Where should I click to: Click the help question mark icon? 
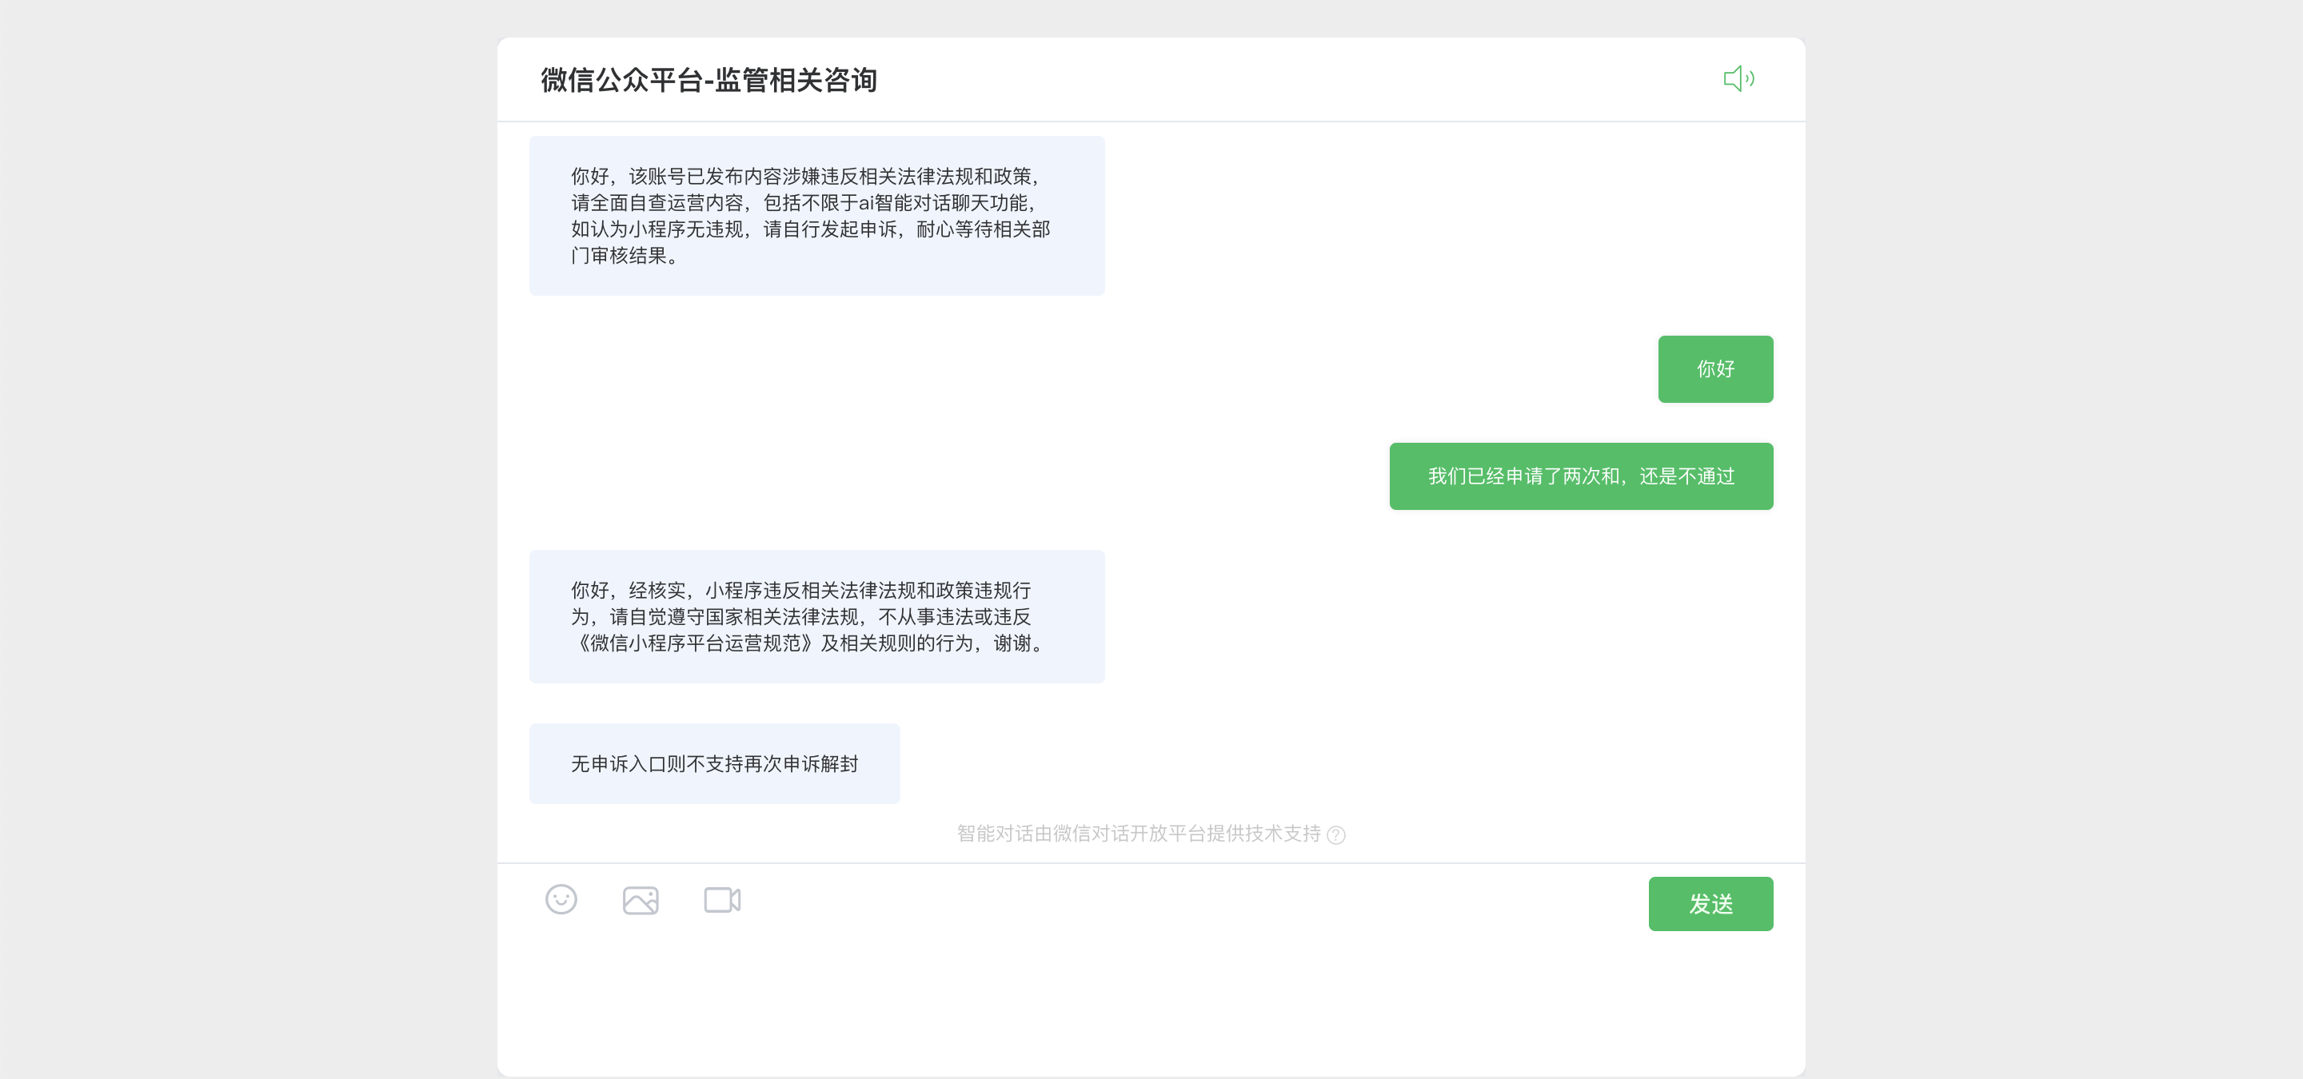tap(1335, 834)
